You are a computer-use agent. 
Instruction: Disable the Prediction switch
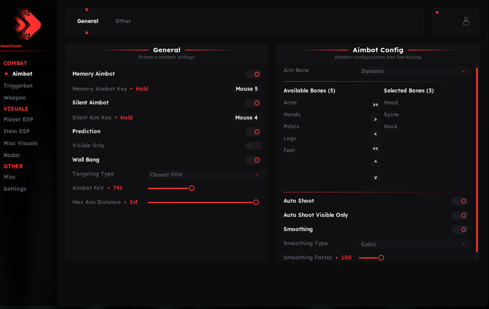[253, 132]
